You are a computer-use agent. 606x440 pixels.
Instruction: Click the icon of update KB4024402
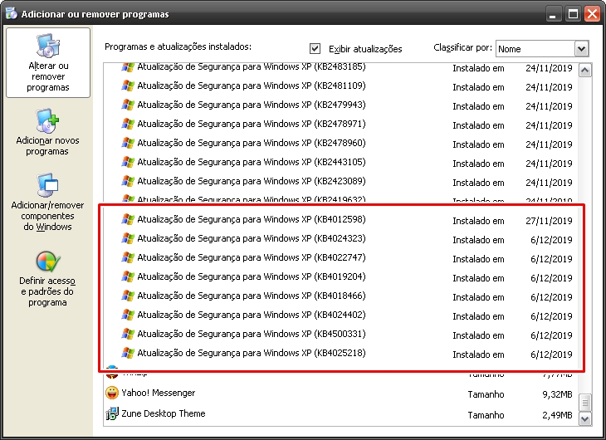[x=128, y=315]
